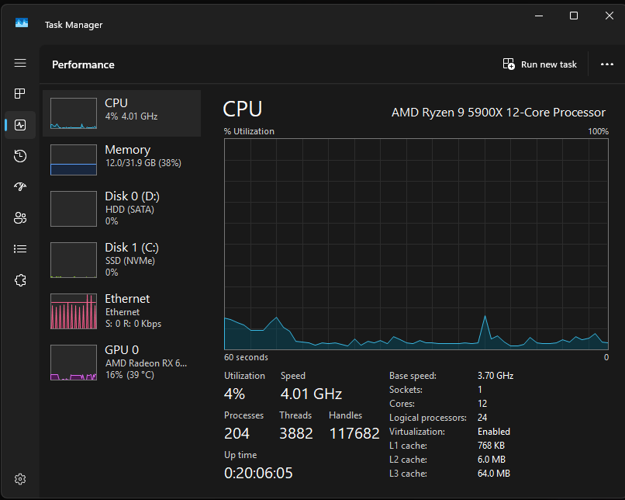Click the Task Manager app icon in title bar

click(22, 23)
